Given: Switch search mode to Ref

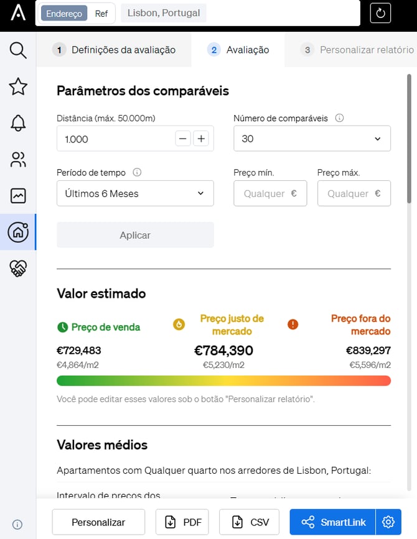Looking at the screenshot, I should 101,14.
